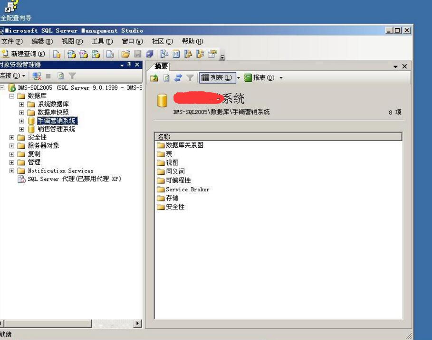This screenshot has width=432, height=340.
Task: Open the 编辑 (Edit) menu
Action: tap(42, 41)
